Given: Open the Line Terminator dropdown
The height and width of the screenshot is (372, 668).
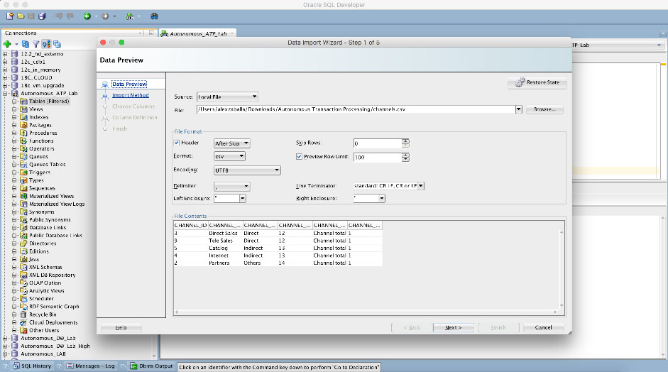Looking at the screenshot, I should (x=421, y=185).
